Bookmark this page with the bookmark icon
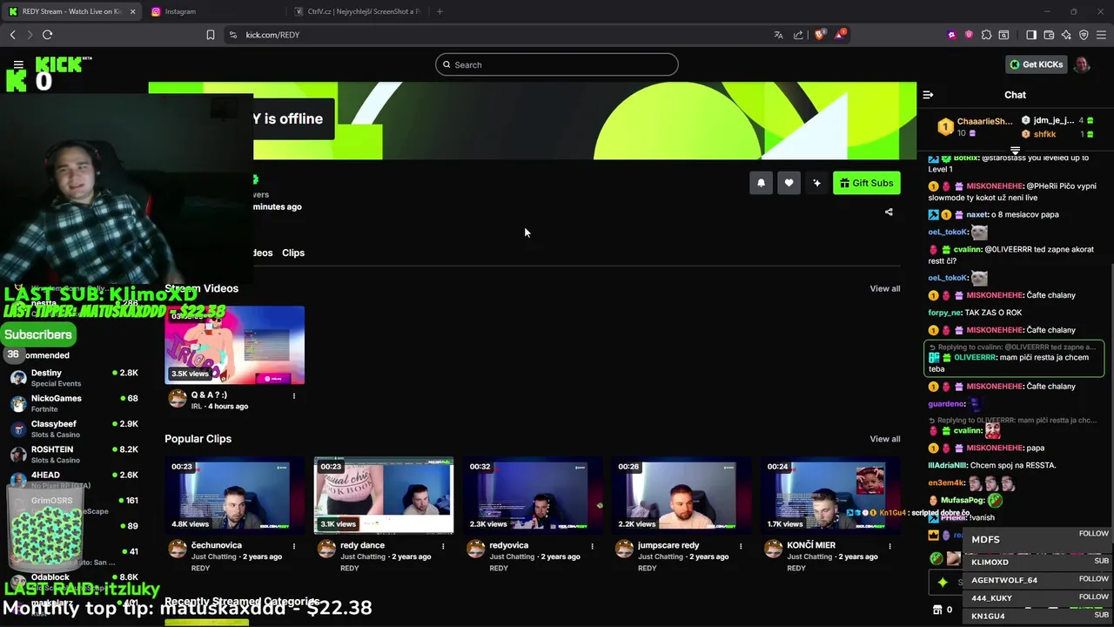The height and width of the screenshot is (627, 1114). 211,35
